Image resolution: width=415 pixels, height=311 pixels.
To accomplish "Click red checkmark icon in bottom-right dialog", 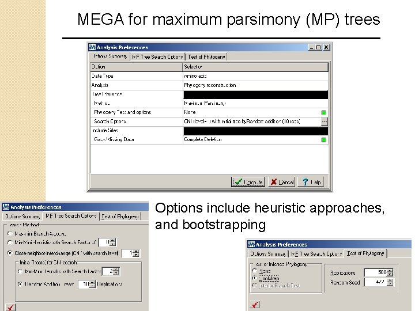I will click(x=255, y=305).
